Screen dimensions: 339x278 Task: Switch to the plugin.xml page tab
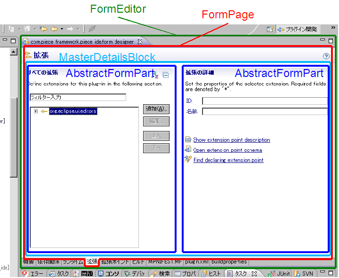tap(196, 262)
